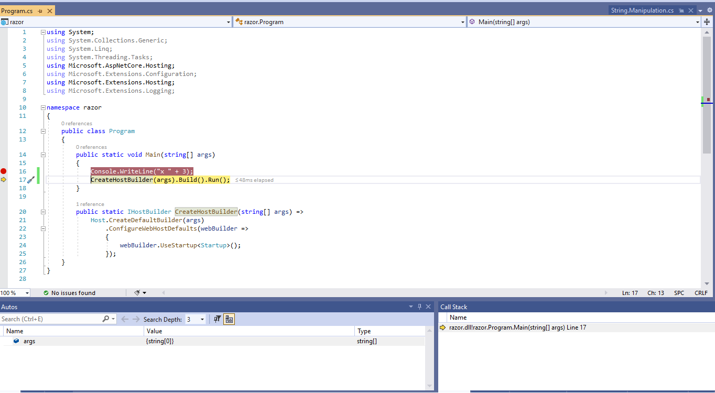Sort Autos by the Type column header
This screenshot has height=393, width=715.
pos(389,331)
